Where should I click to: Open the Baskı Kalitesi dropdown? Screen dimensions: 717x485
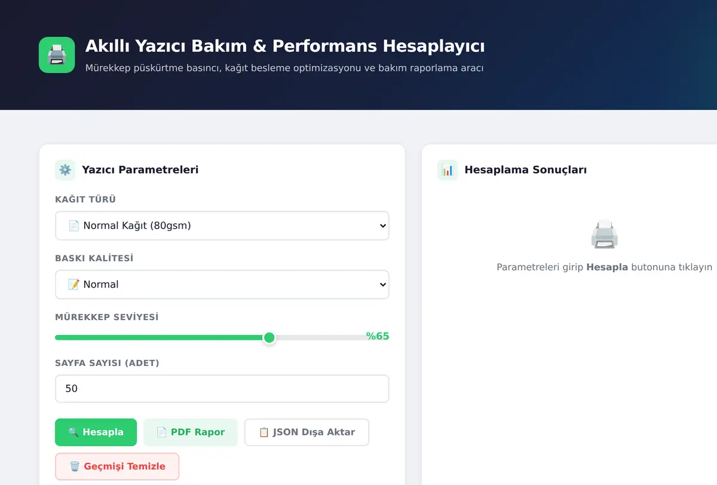(222, 284)
